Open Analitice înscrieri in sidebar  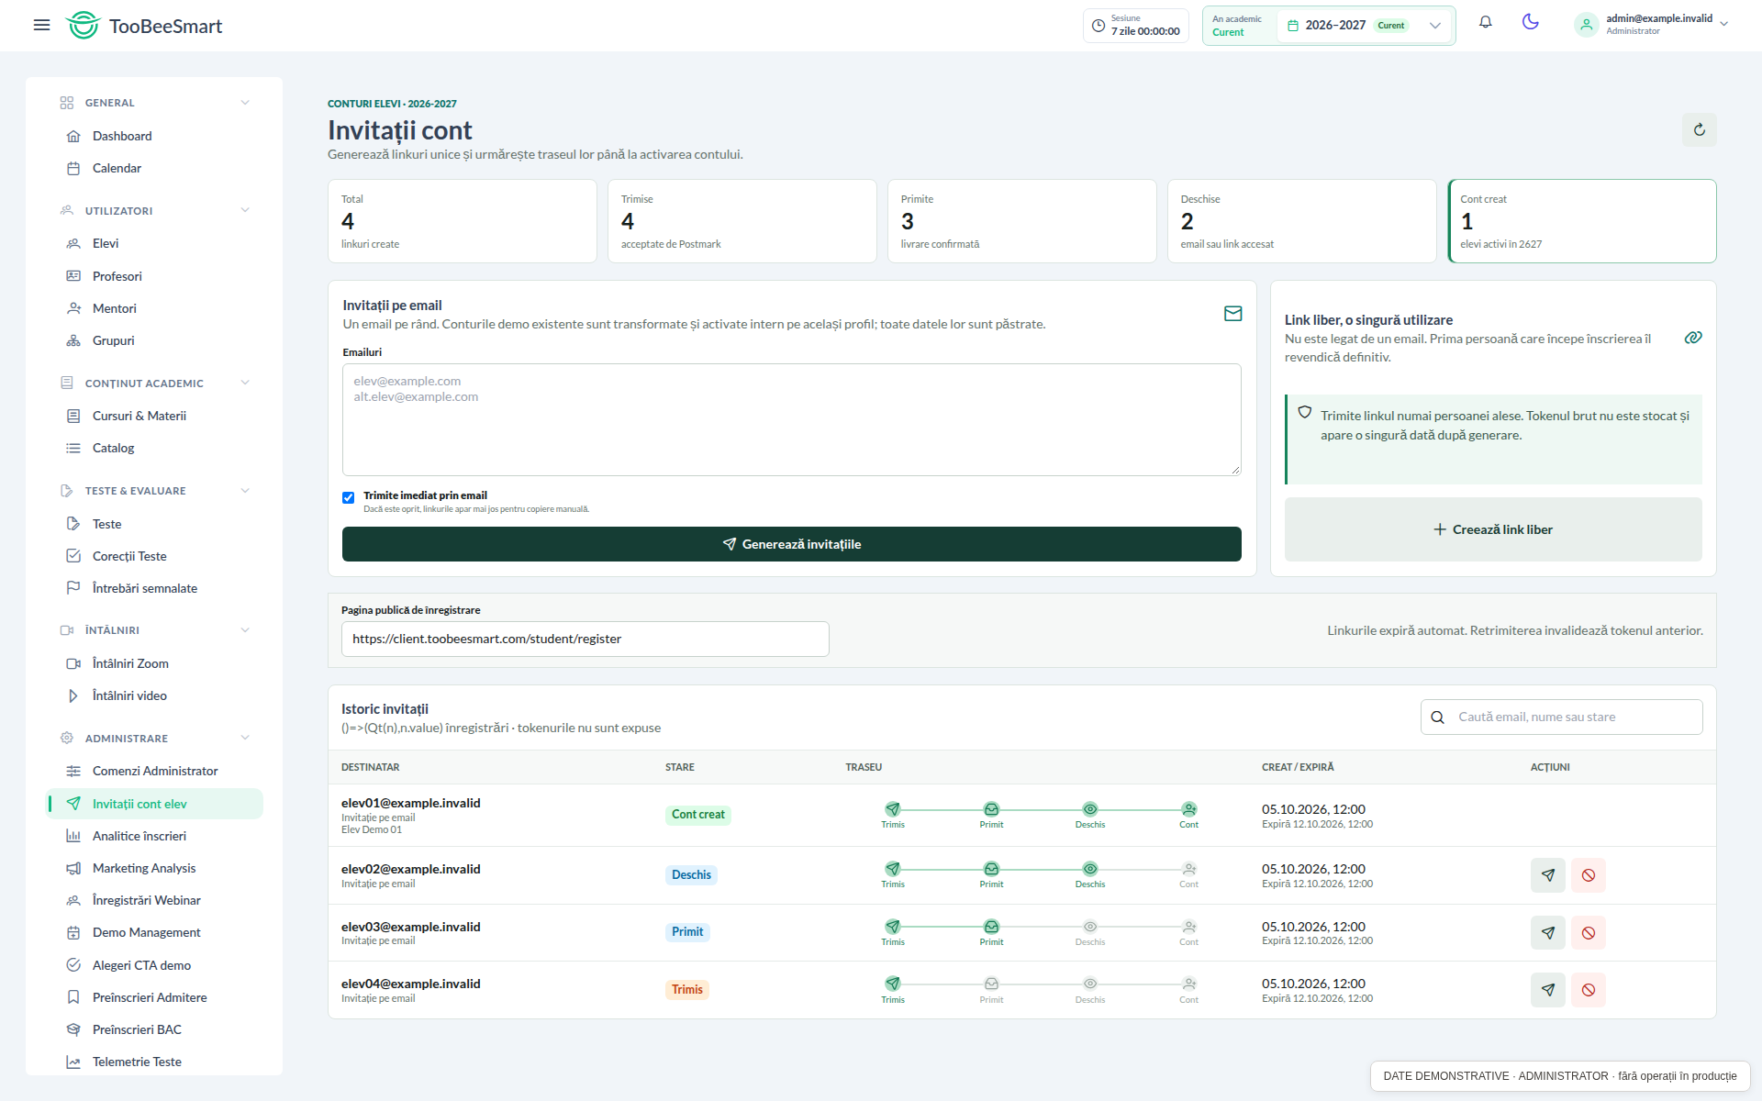click(154, 836)
